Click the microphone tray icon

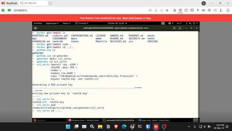tap(195, 127)
